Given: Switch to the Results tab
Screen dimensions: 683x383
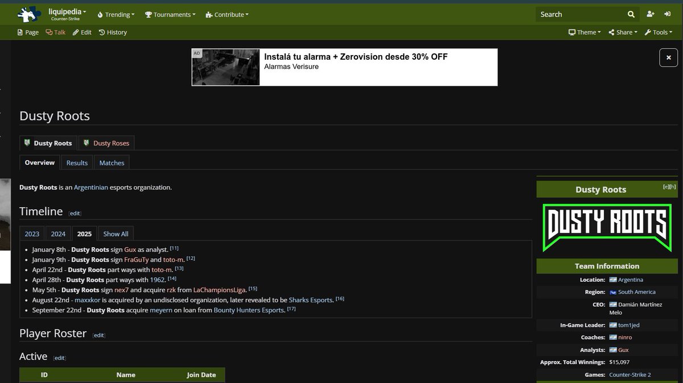Looking at the screenshot, I should pos(77,163).
